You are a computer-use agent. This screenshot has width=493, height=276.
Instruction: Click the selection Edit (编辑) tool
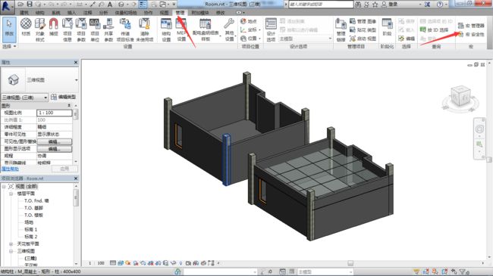point(407,39)
